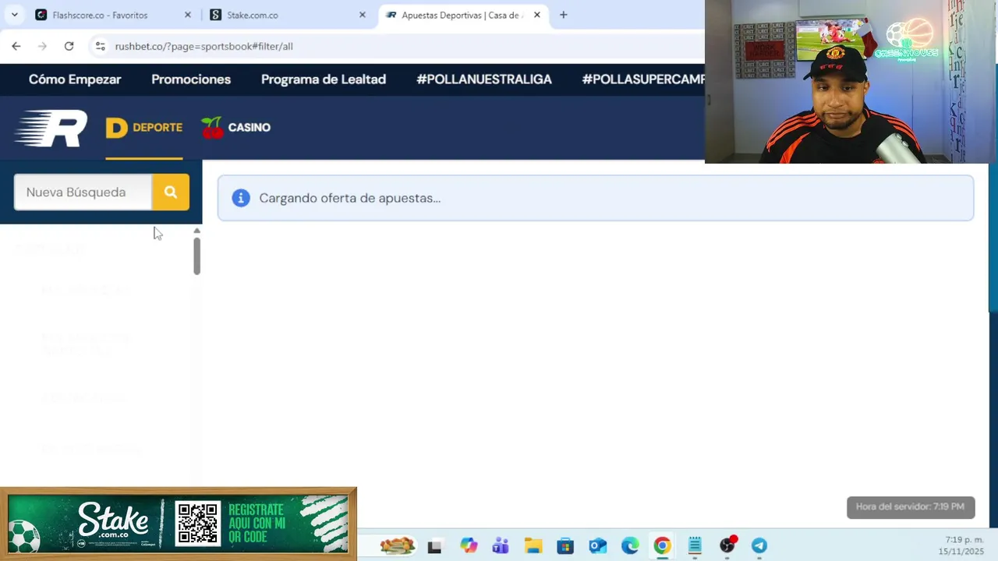The height and width of the screenshot is (561, 998).
Task: Open Microsoft Store from the taskbar
Action: point(565,546)
